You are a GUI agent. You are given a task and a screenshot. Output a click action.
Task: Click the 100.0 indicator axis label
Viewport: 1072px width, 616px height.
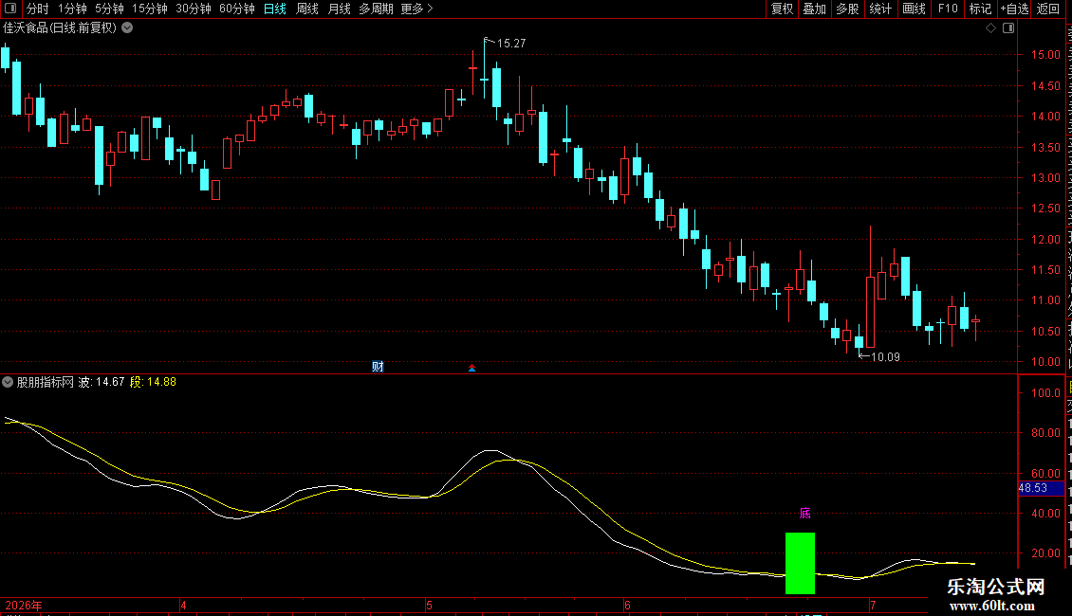pyautogui.click(x=1045, y=392)
